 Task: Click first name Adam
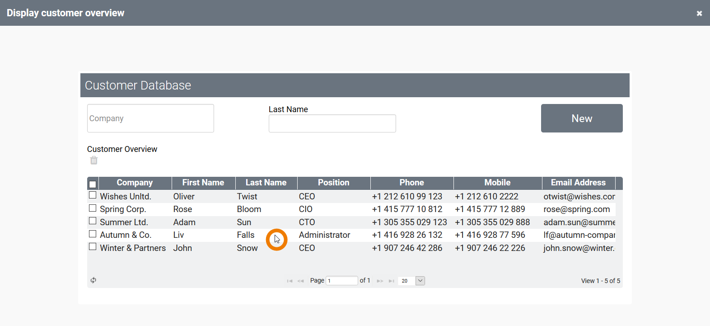184,222
